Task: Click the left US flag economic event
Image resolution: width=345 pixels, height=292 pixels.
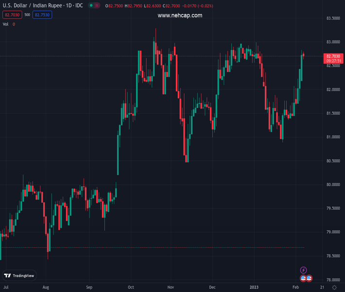Action: pos(303,278)
